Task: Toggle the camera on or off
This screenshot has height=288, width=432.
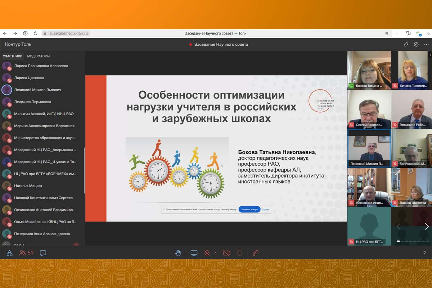Action: (226, 253)
